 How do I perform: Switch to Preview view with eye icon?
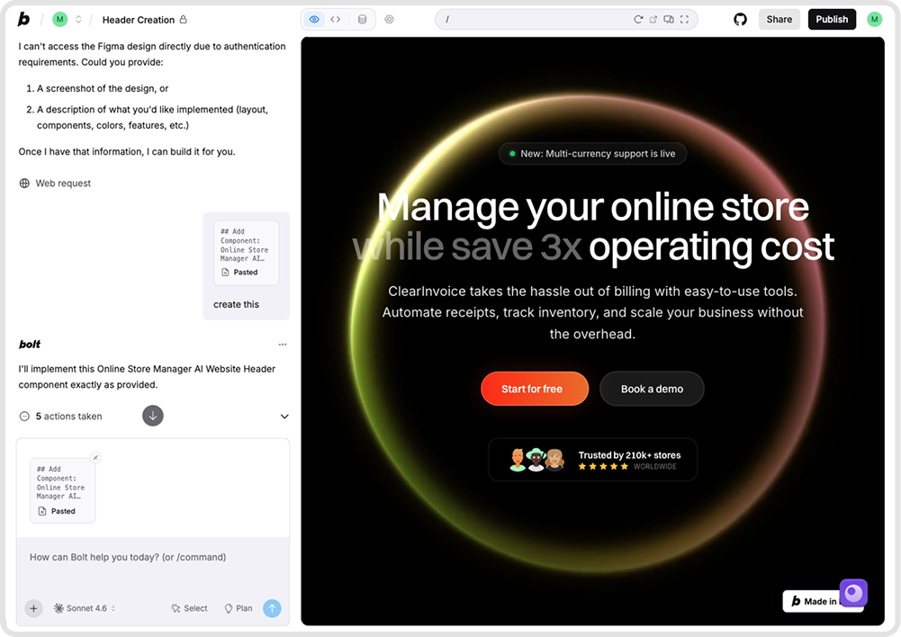point(314,19)
